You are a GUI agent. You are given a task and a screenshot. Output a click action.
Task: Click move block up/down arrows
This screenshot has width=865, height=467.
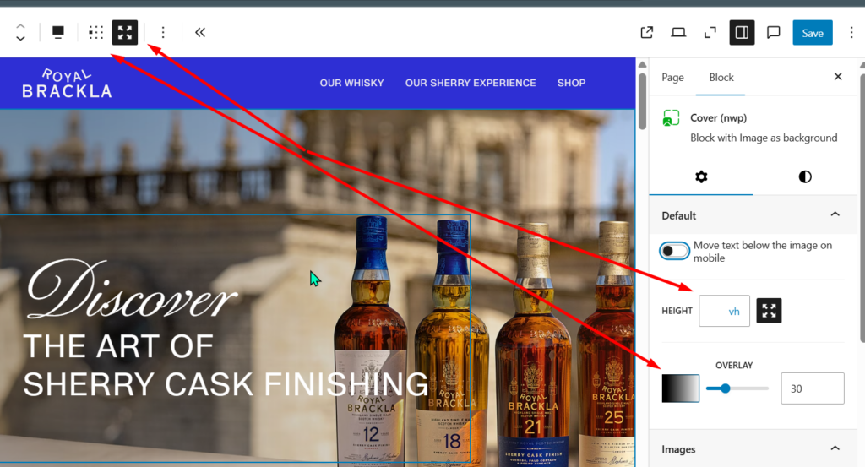(21, 33)
